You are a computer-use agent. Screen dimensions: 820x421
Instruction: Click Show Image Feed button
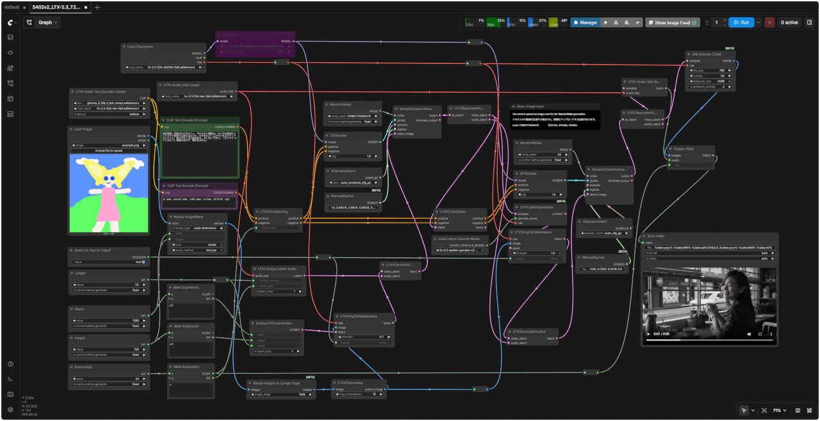click(x=673, y=22)
